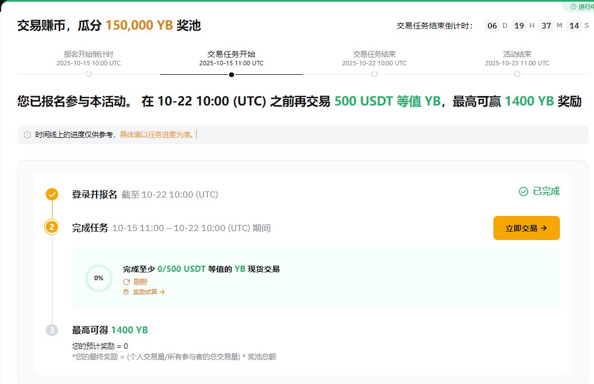Click the 交易任务开始 timeline label

231,54
